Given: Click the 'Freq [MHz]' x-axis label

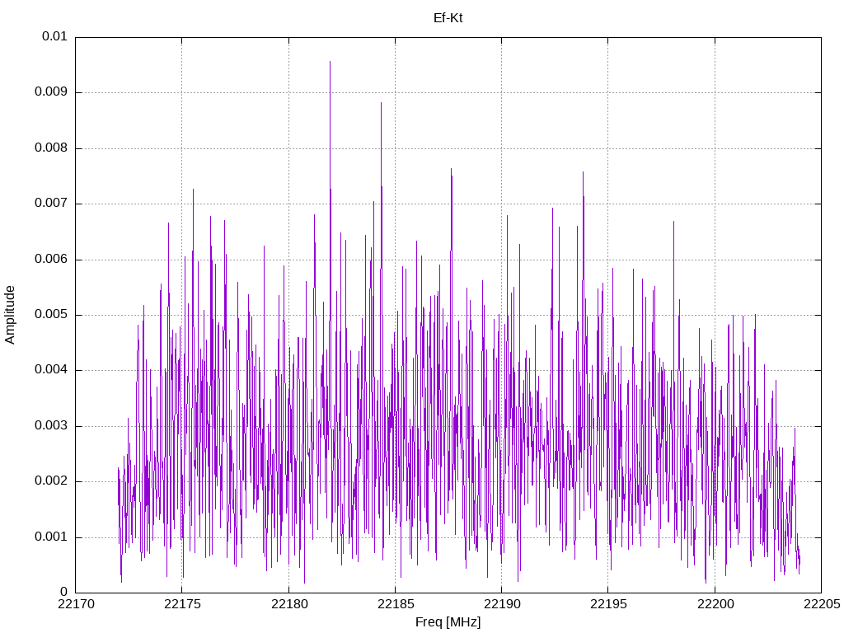Looking at the screenshot, I should coord(448,622).
